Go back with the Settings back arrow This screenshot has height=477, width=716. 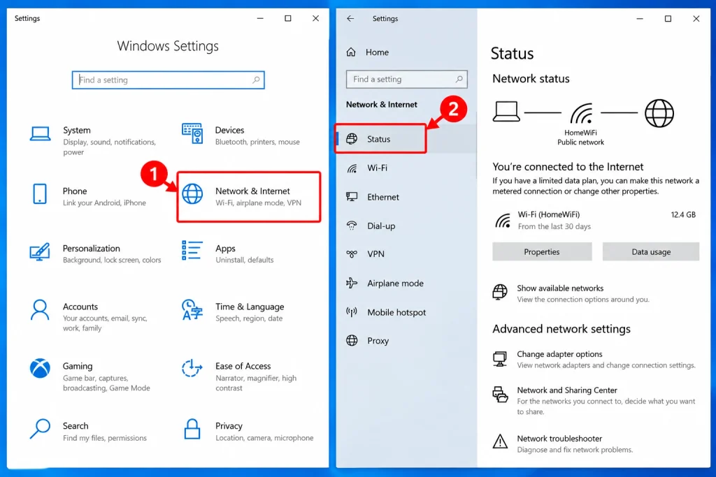[x=350, y=19]
